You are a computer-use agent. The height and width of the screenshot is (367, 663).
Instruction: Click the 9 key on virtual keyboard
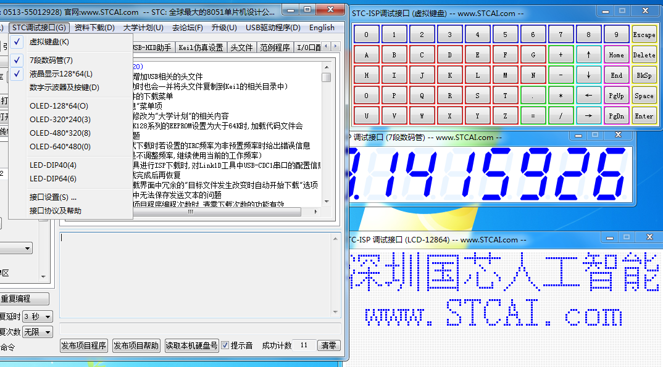click(x=616, y=35)
